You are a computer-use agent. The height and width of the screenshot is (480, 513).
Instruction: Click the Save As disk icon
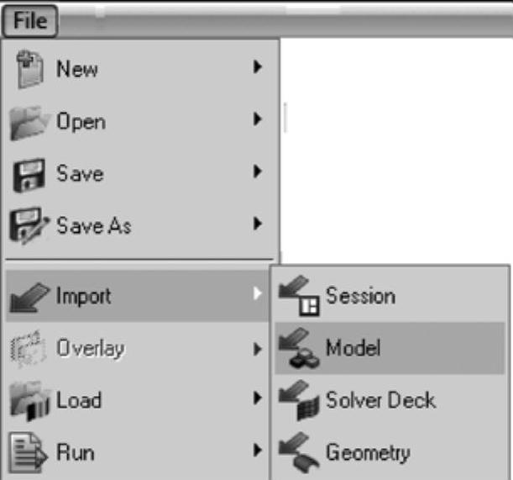[29, 225]
